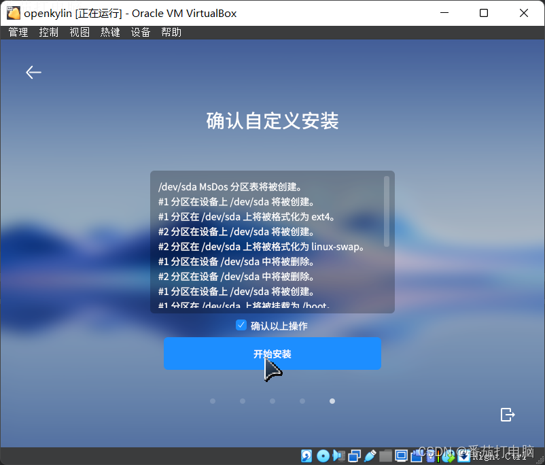Open the 管理 menu
The image size is (545, 465).
point(18,33)
